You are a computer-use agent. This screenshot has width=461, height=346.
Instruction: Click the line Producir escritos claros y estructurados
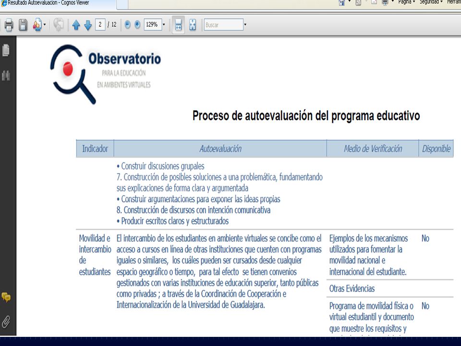tap(172, 221)
